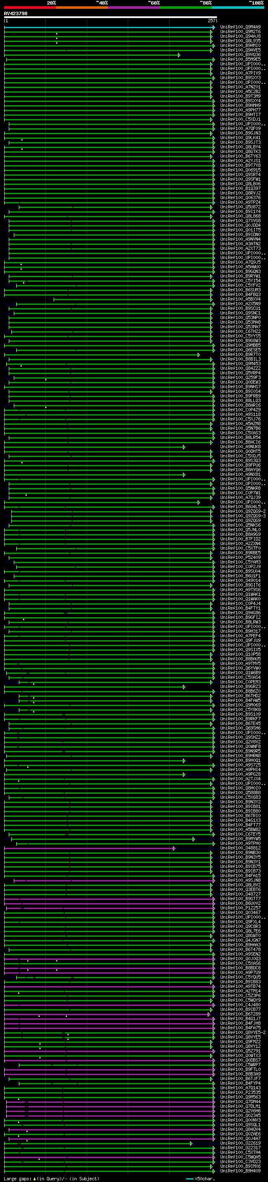The image size is (268, 1182).
Task: Click the UniRef100_B9FTL0 label
Action: click(x=240, y=1069)
